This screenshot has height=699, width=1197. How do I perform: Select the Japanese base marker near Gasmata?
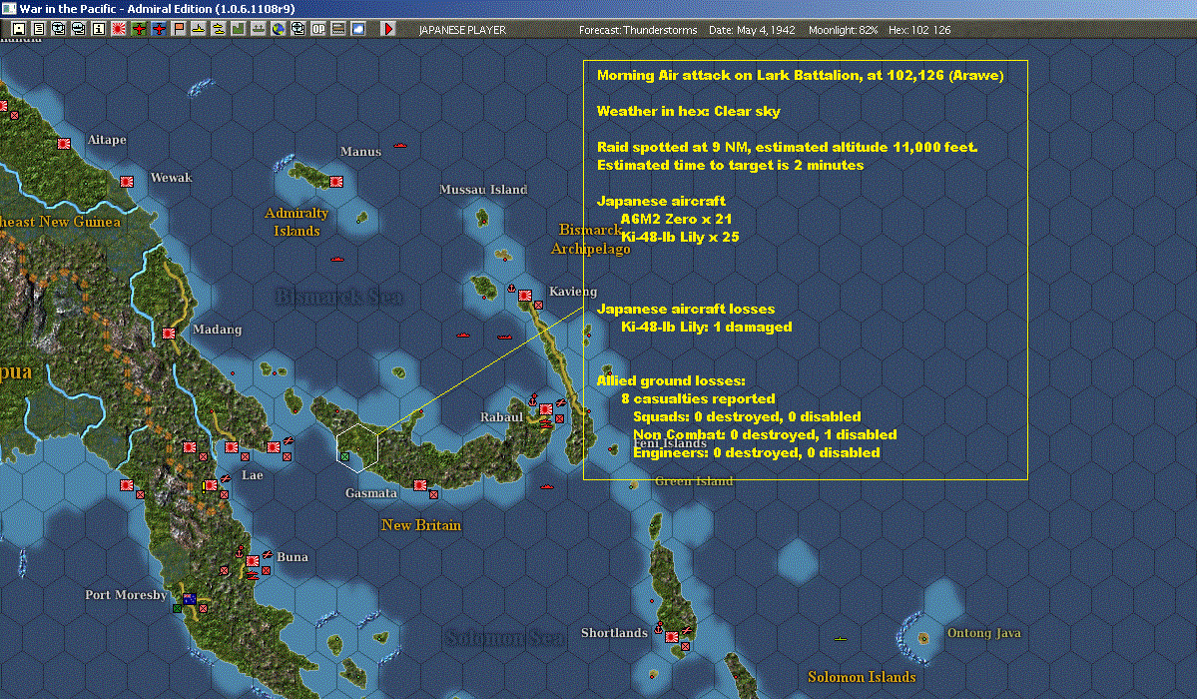pyautogui.click(x=420, y=485)
